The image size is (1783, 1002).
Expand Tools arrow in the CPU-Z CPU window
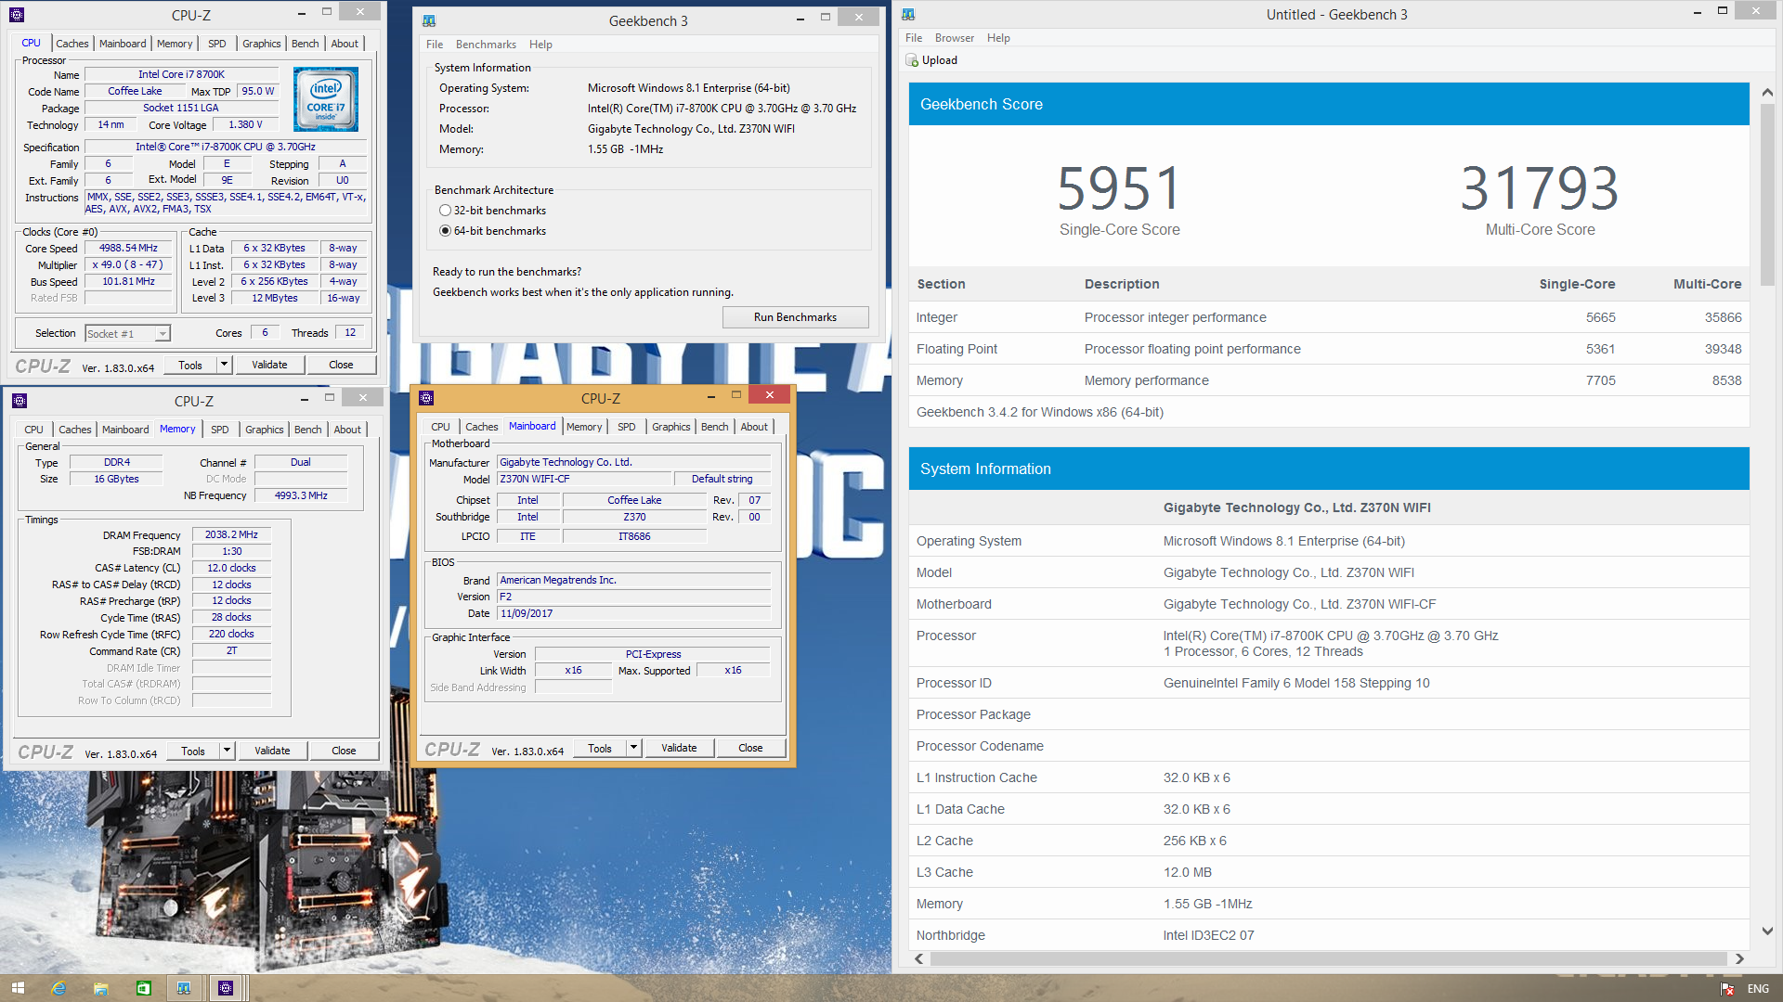click(224, 365)
